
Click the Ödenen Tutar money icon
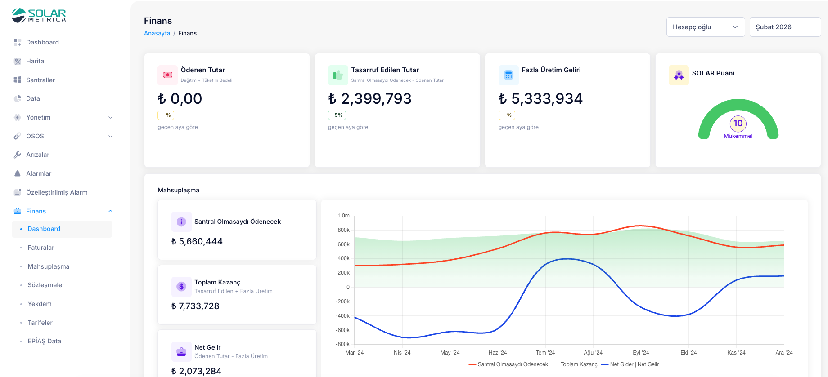pyautogui.click(x=167, y=75)
